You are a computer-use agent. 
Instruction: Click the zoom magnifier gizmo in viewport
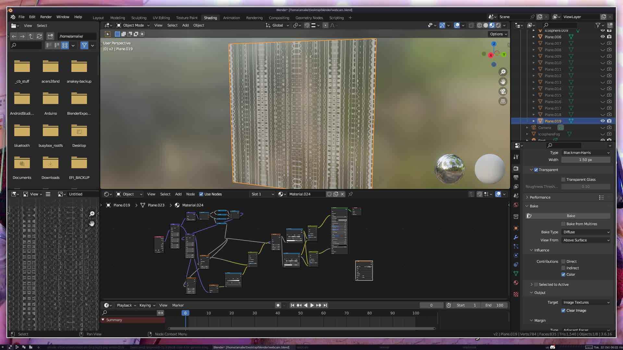[x=503, y=72]
